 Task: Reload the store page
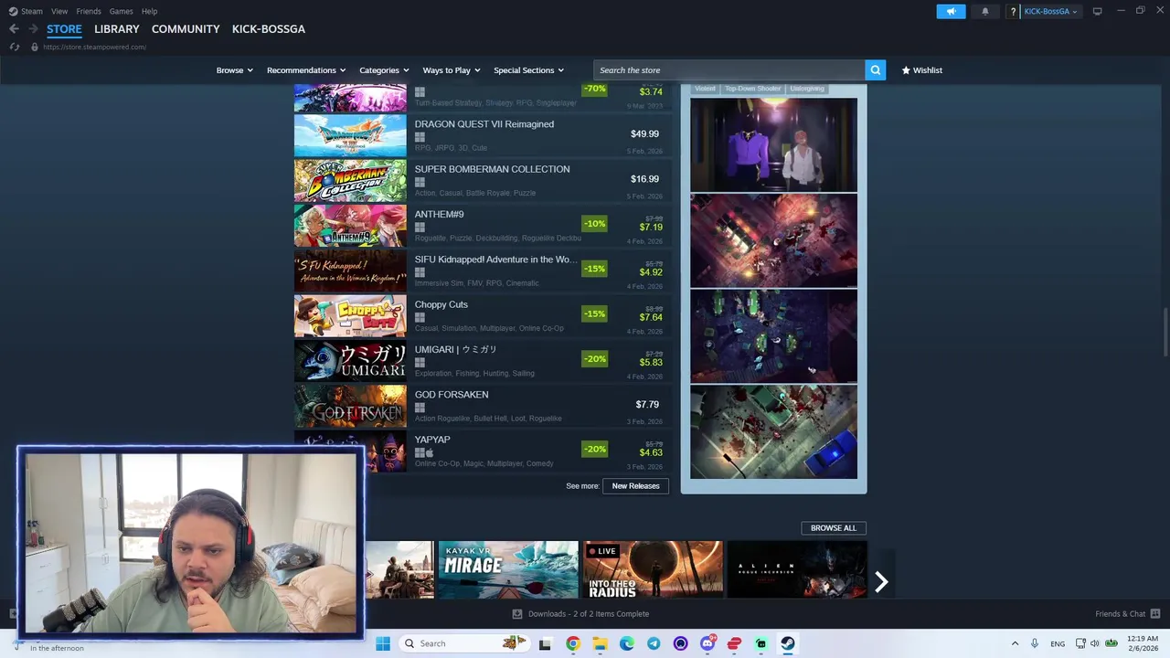click(x=15, y=47)
